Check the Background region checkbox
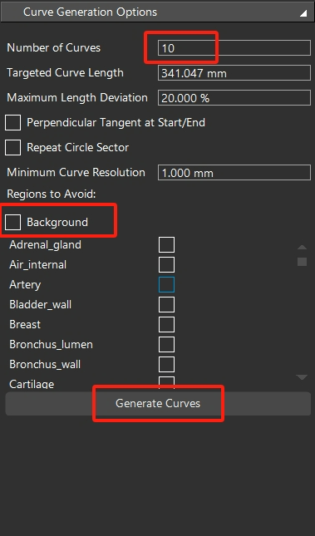The image size is (315, 536). (x=12, y=222)
